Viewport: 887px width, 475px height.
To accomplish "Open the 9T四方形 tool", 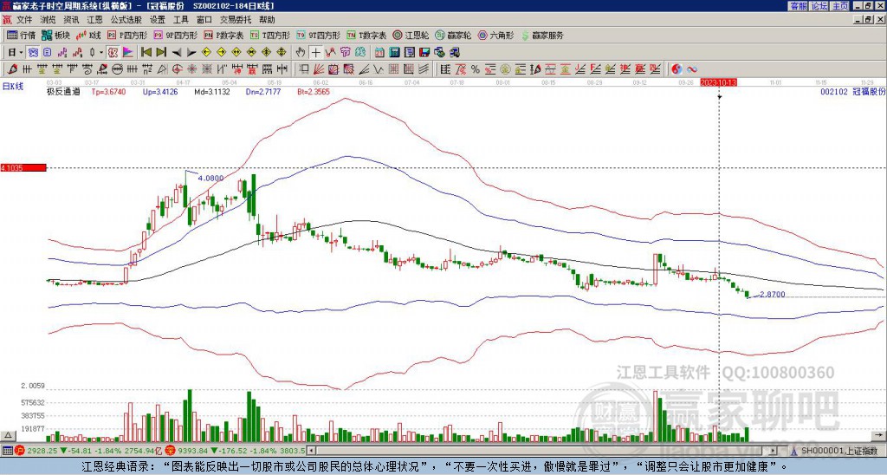I will tap(319, 35).
